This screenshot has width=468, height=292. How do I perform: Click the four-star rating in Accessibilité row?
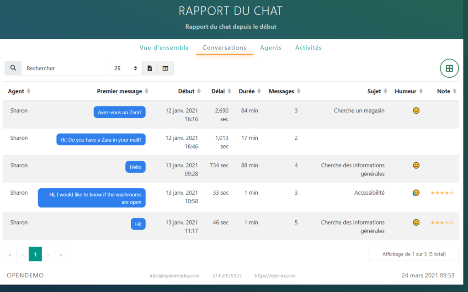441,193
